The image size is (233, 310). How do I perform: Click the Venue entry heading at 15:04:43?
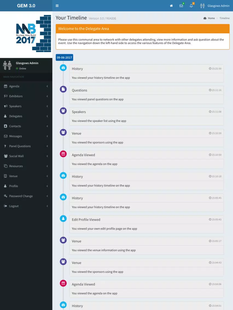point(77,263)
